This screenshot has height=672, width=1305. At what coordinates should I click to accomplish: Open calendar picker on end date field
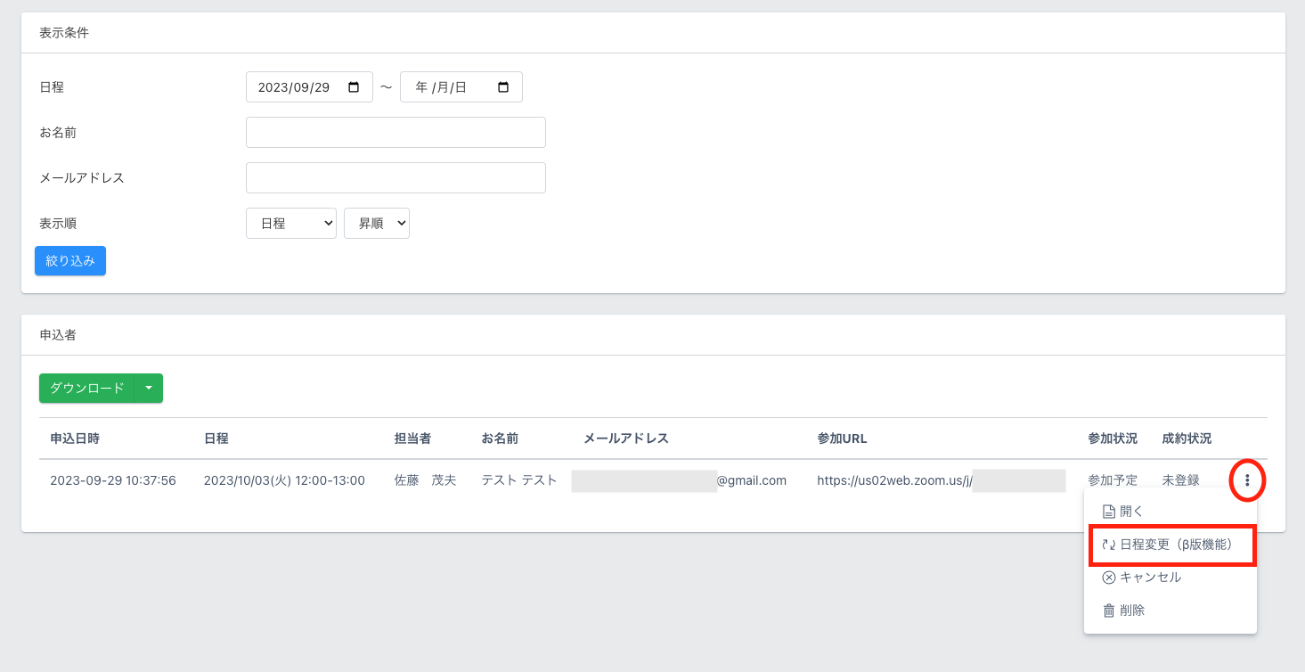(503, 87)
